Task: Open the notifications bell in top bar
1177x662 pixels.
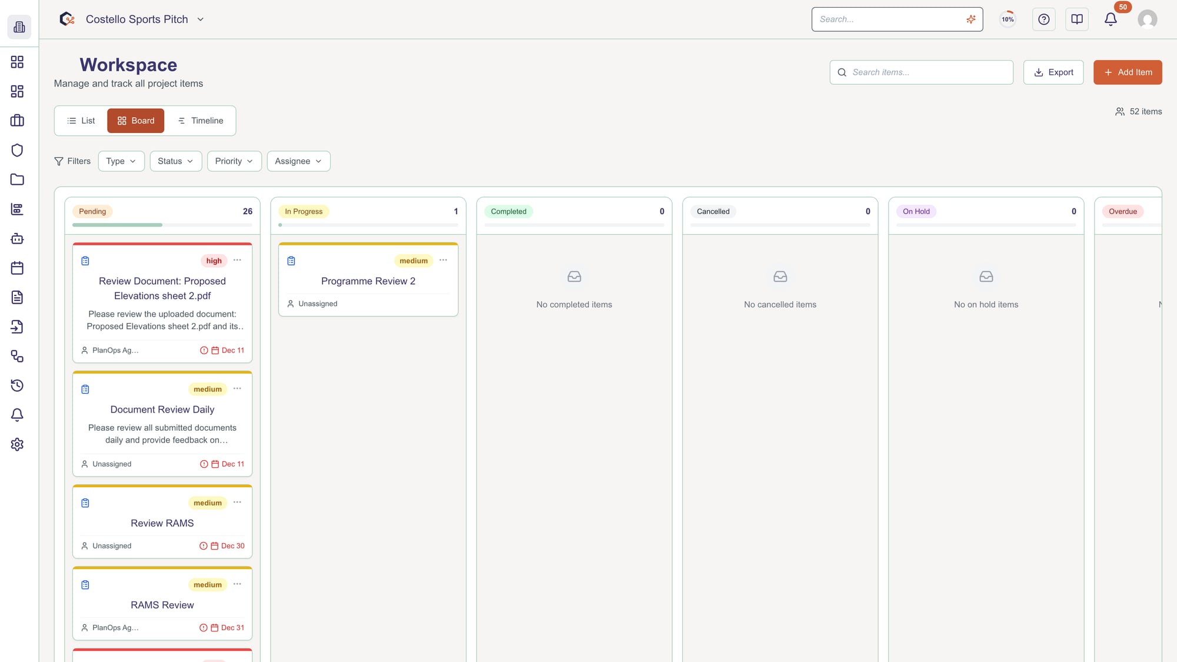Action: [1110, 19]
